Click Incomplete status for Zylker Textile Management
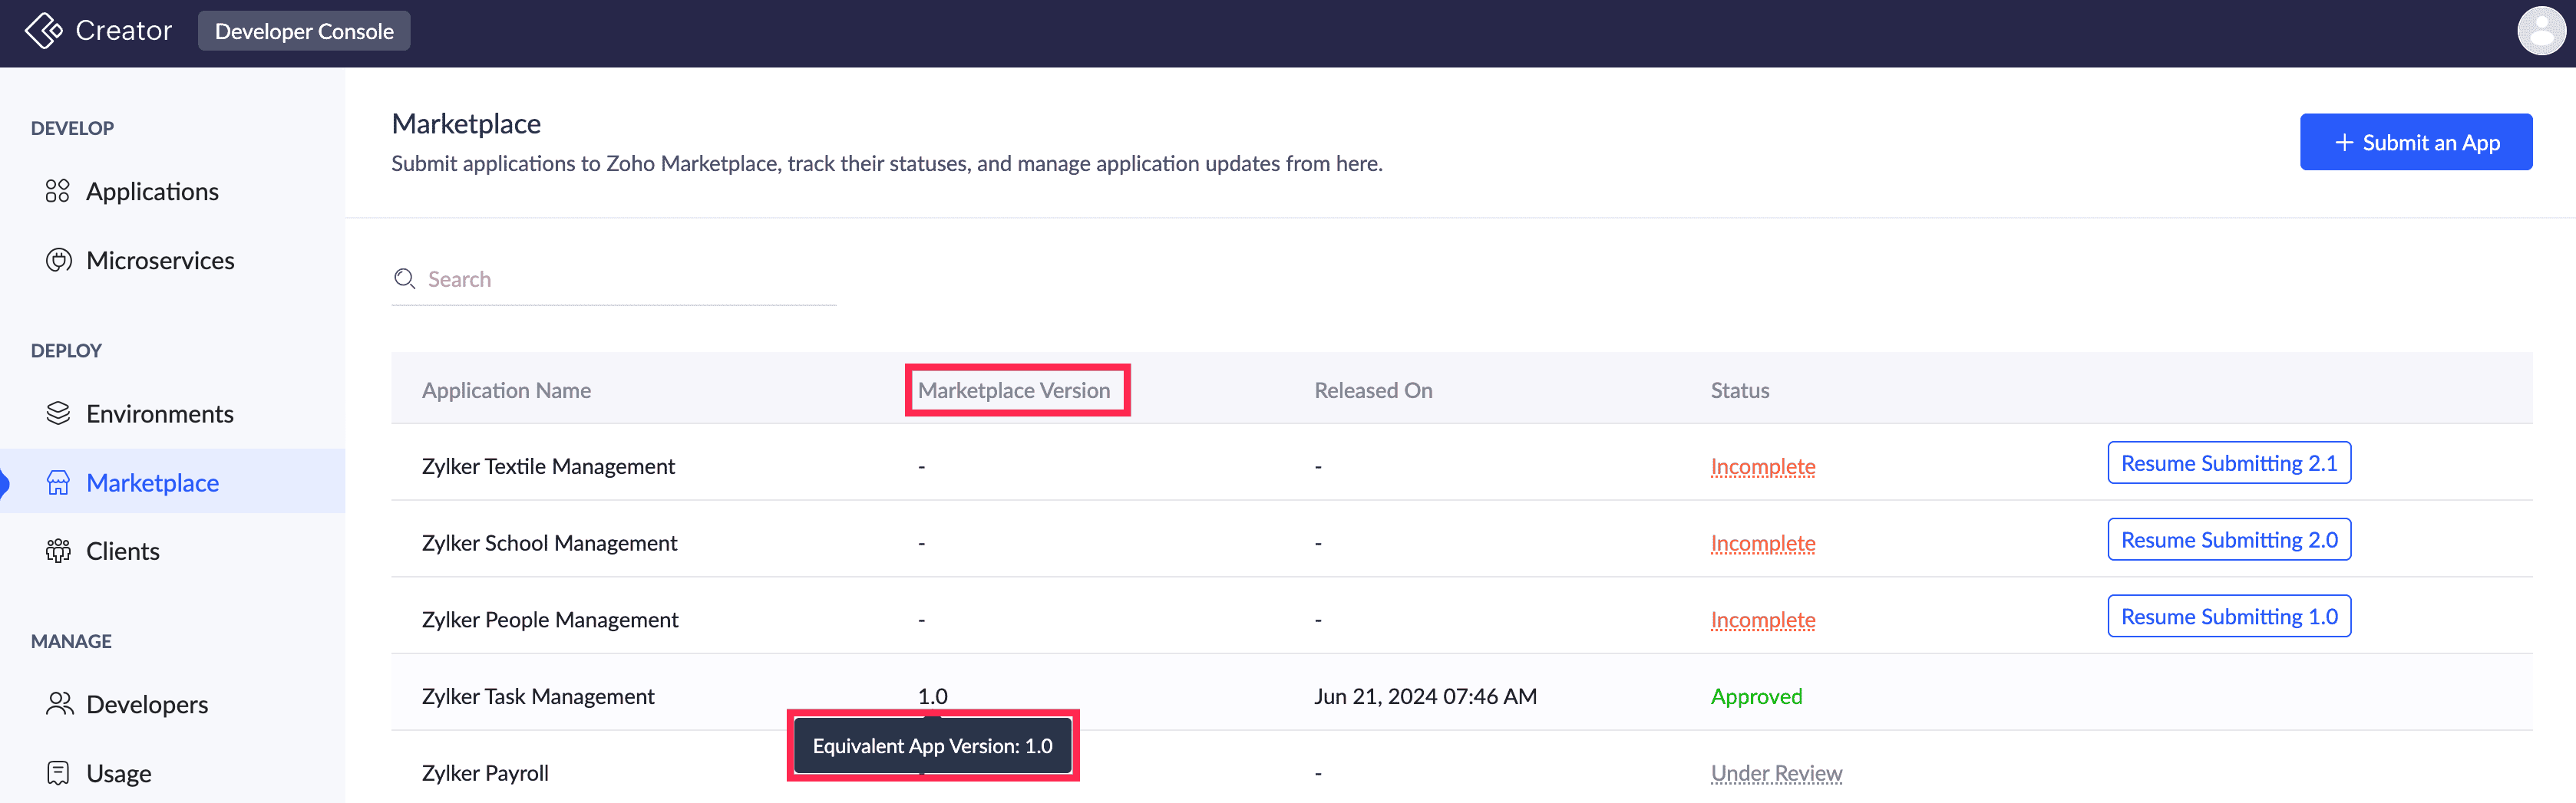This screenshot has height=803, width=2576. 1762,466
